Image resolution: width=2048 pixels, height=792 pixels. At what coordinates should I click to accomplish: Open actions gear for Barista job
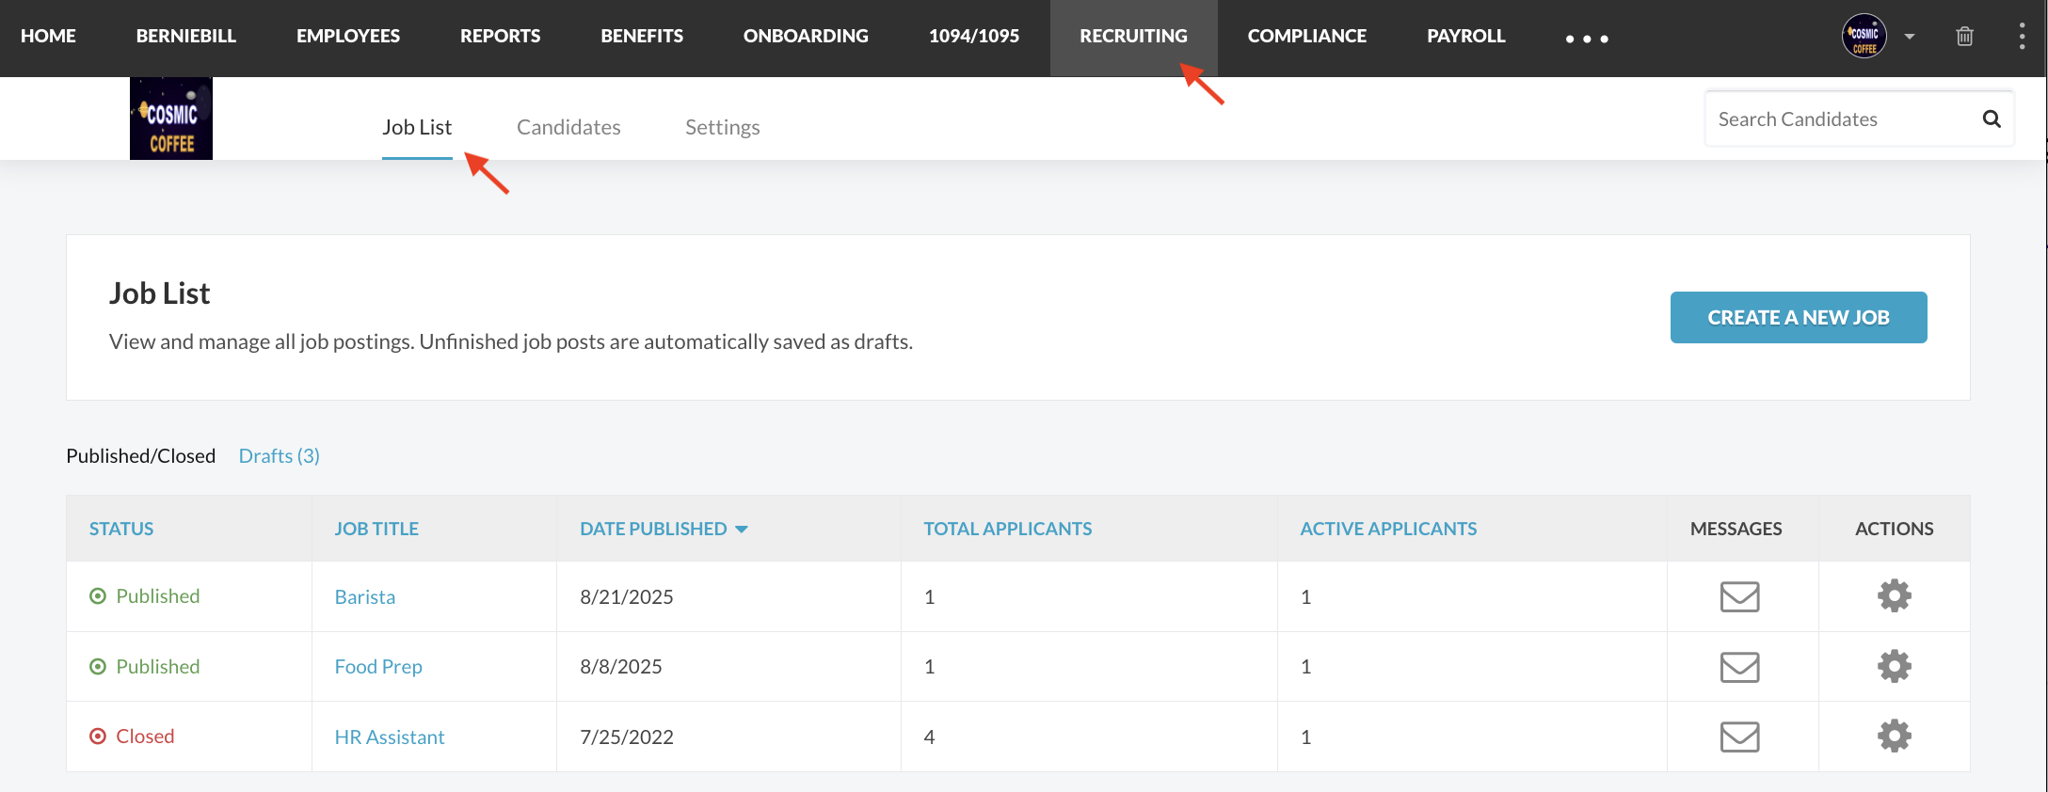point(1894,595)
